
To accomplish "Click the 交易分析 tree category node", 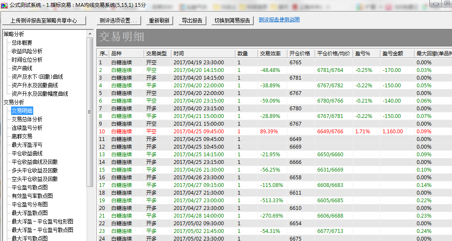I will click(14, 102).
